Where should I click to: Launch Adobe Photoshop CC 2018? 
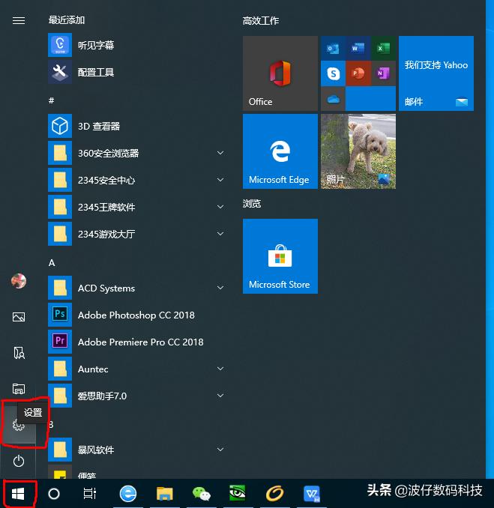click(136, 315)
